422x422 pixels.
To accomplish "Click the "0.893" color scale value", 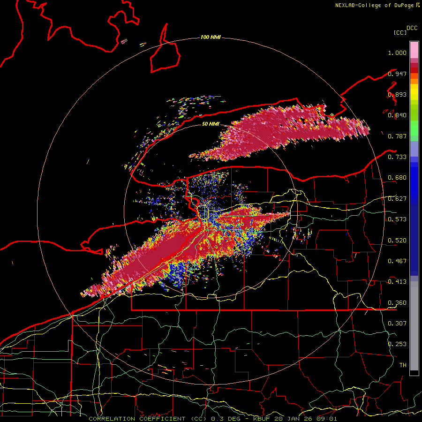I will coord(397,94).
